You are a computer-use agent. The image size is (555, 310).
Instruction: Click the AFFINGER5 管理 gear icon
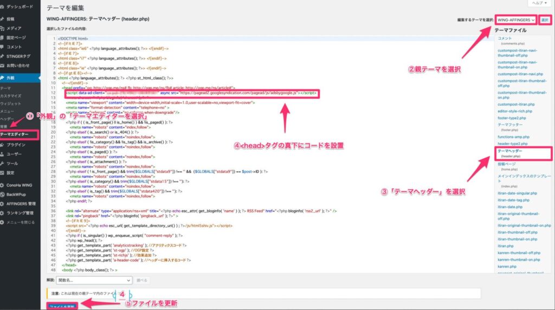pyautogui.click(x=2, y=204)
